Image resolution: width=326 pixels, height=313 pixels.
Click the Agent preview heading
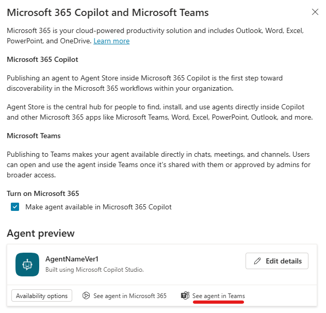coord(41,233)
